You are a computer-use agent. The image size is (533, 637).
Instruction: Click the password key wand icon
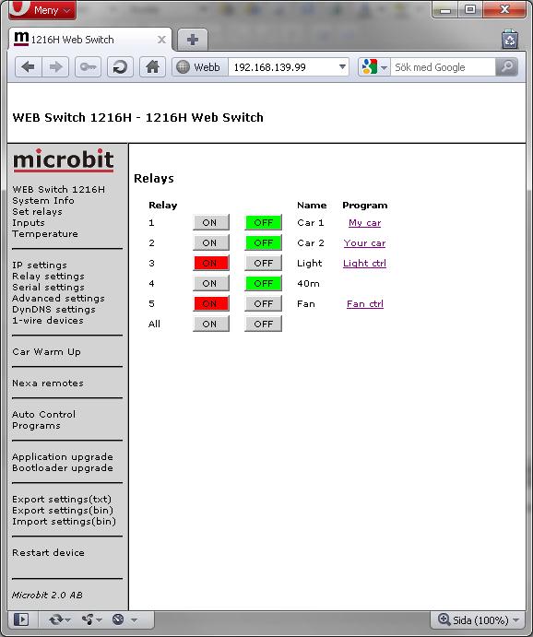click(88, 67)
